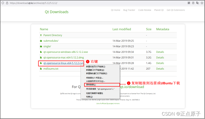Open the Qt Downloads heading link
This screenshot has width=205, height=119.
57,12
